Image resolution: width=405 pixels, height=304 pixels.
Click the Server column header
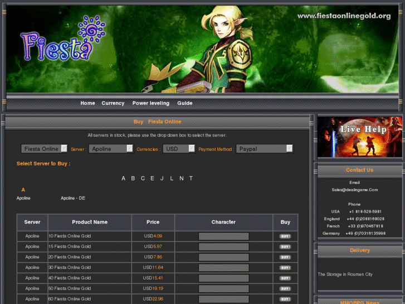[32, 222]
